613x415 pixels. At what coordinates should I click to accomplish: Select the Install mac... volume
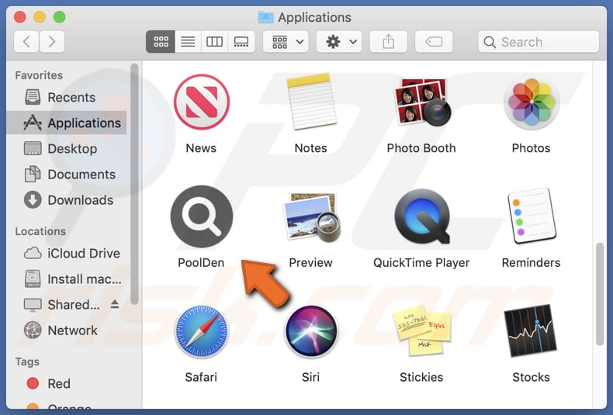pos(67,279)
